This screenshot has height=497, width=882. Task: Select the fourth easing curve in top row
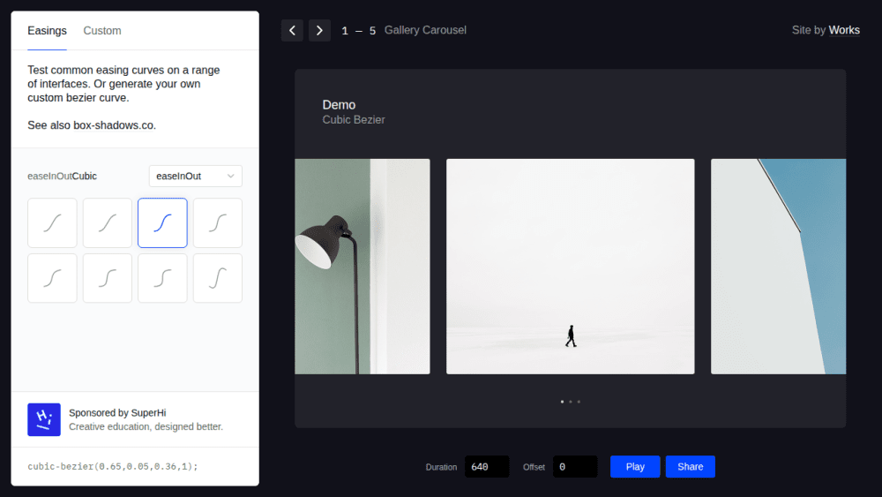(x=218, y=222)
